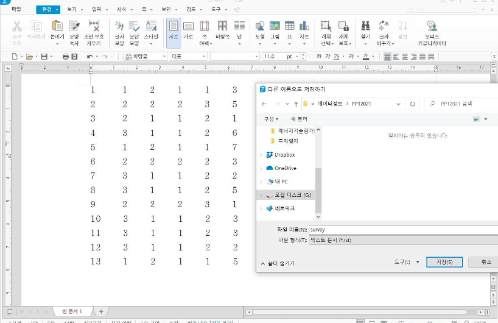This screenshot has height=323, width=498.
Task: Click the 글자 모양 (character format) icon
Action: coord(120,31)
